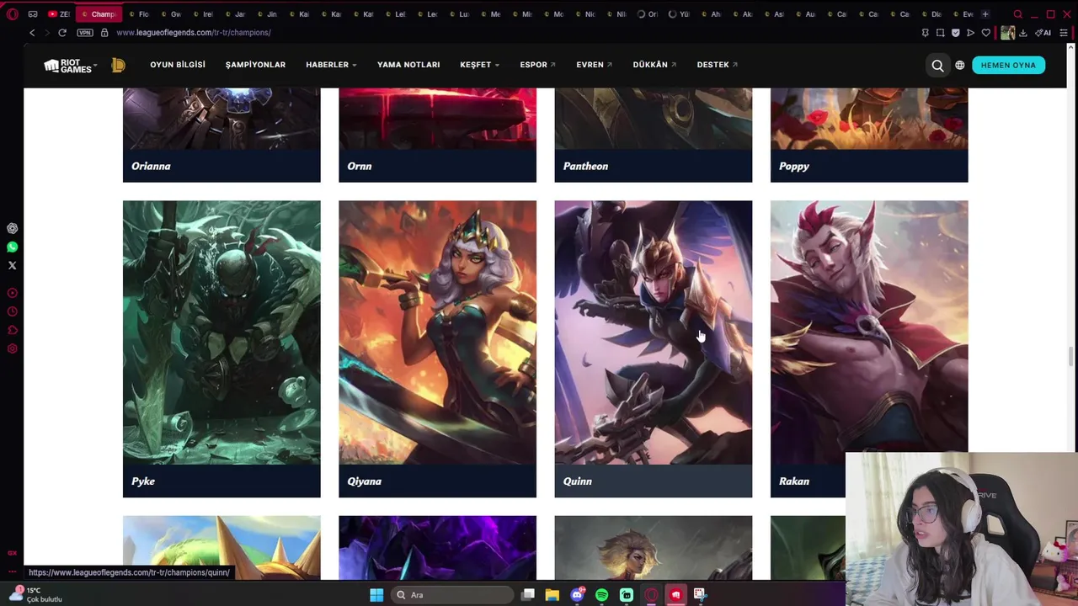Search open tabs with magnifier in title bar
Viewport: 1078px width, 606px height.
pos(1017,14)
